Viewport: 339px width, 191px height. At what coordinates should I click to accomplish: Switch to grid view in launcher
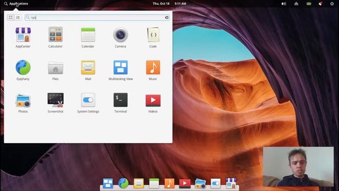11,18
